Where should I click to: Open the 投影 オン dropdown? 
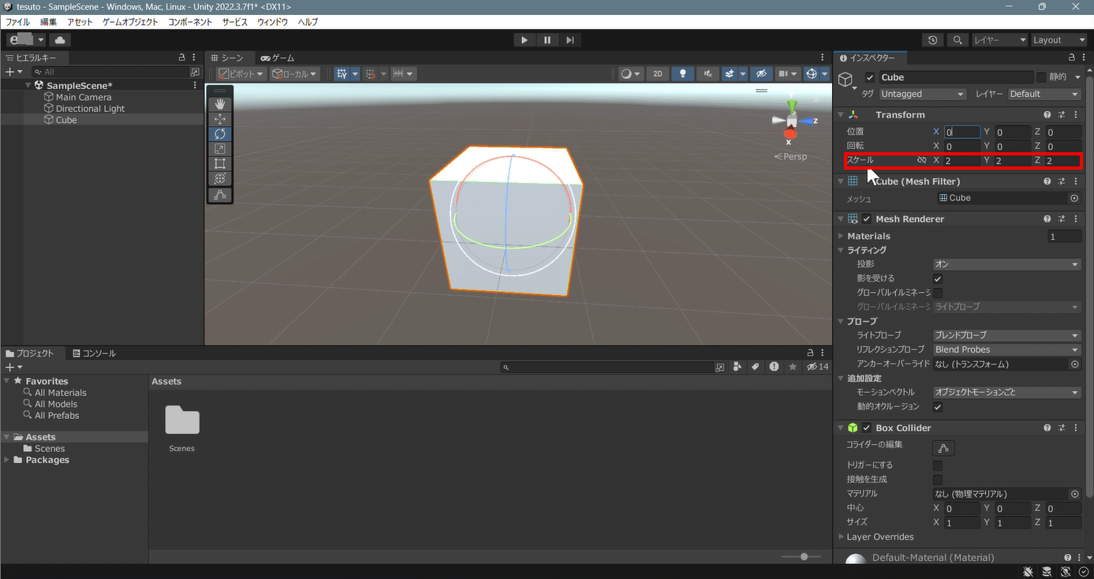click(1006, 264)
